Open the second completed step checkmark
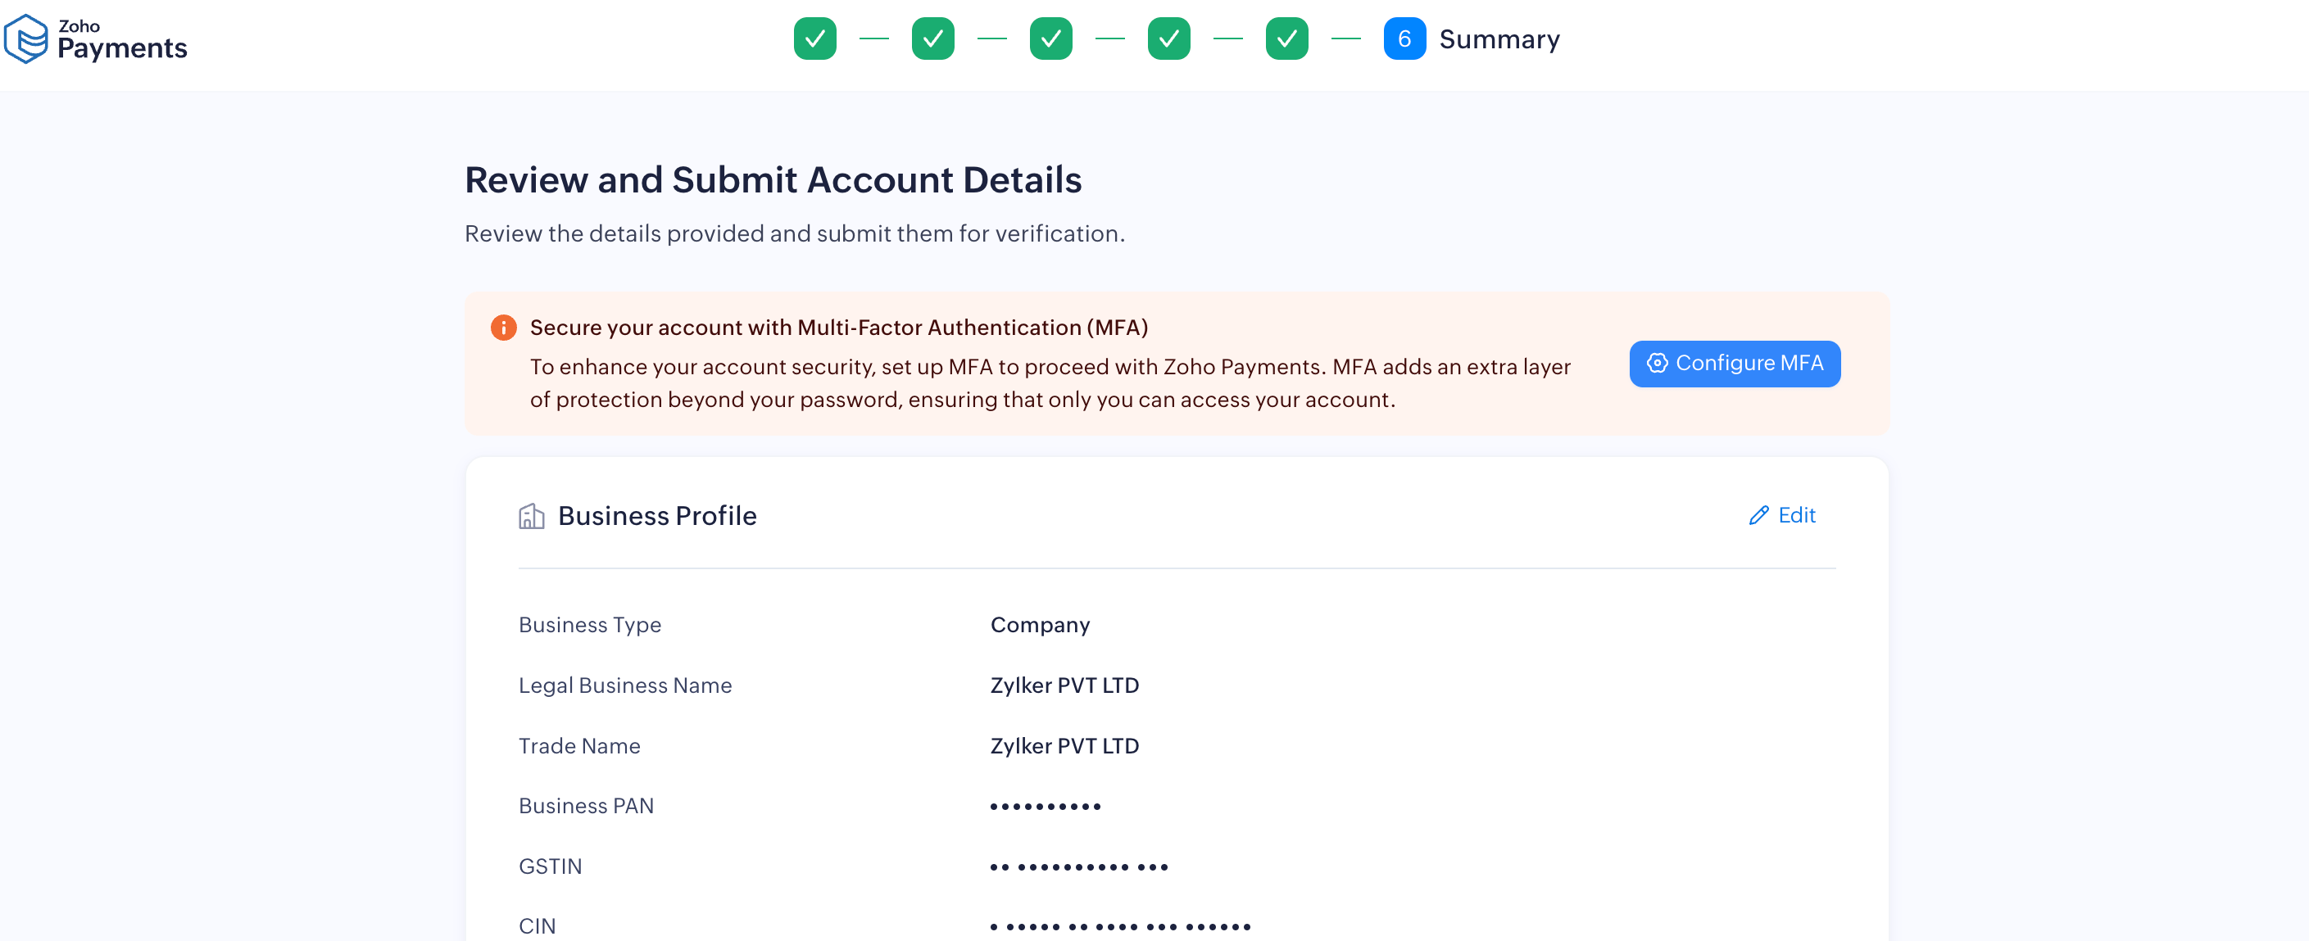Image resolution: width=2309 pixels, height=941 pixels. pyautogui.click(x=932, y=39)
